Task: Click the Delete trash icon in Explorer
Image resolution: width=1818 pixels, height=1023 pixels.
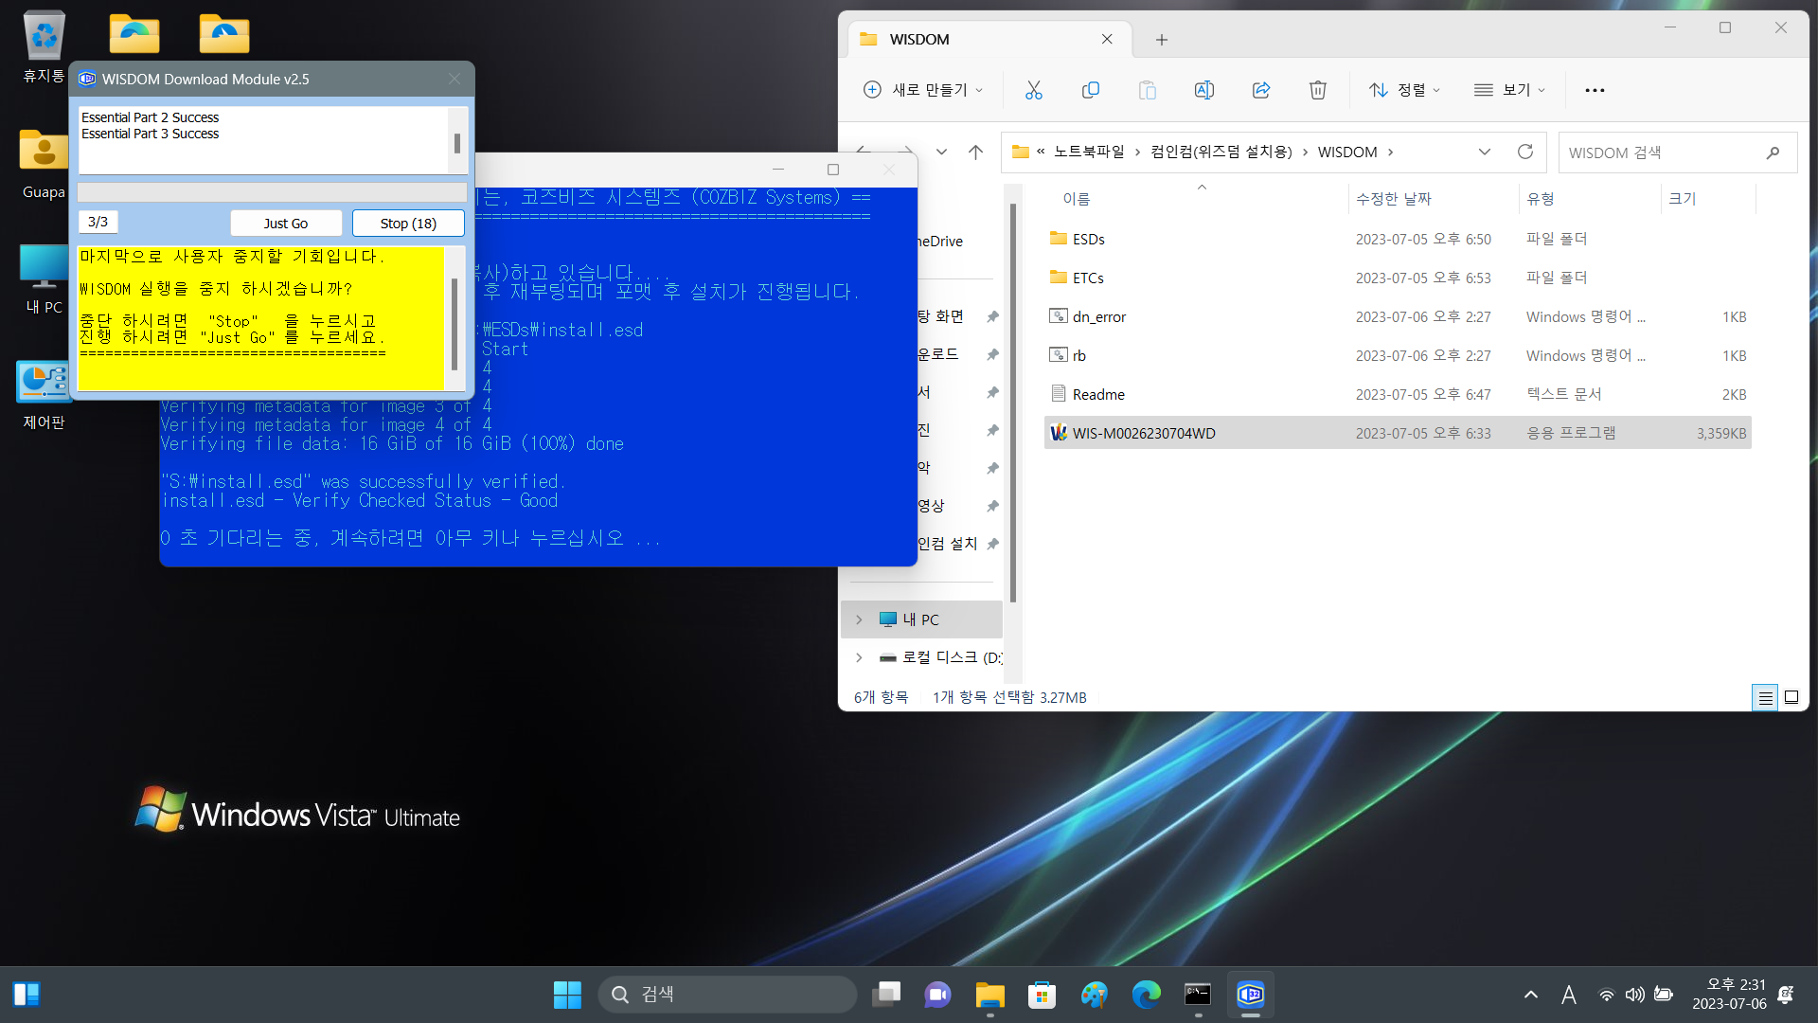Action: [x=1317, y=90]
